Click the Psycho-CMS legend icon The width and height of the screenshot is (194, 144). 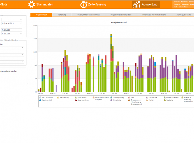(40, 100)
